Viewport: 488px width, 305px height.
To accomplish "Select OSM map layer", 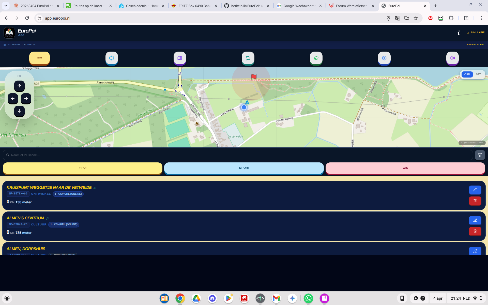I will point(467,74).
